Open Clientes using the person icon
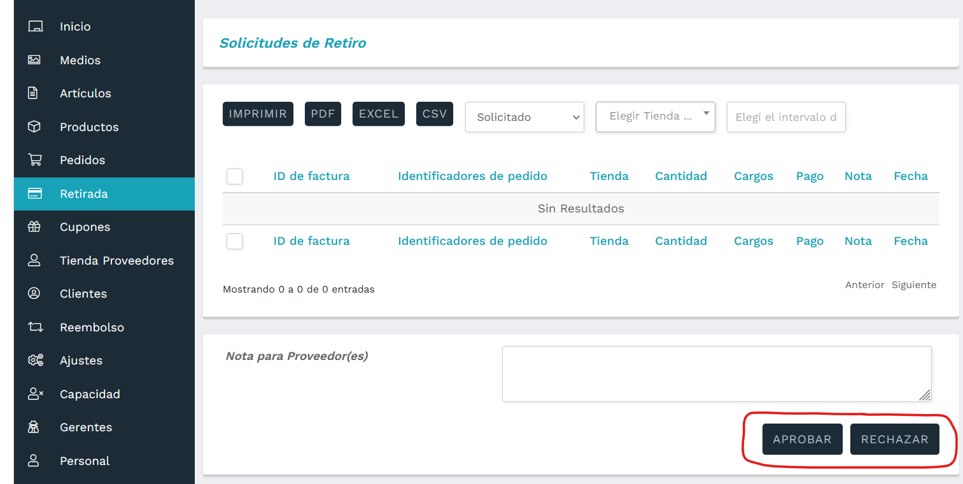 pos(36,293)
